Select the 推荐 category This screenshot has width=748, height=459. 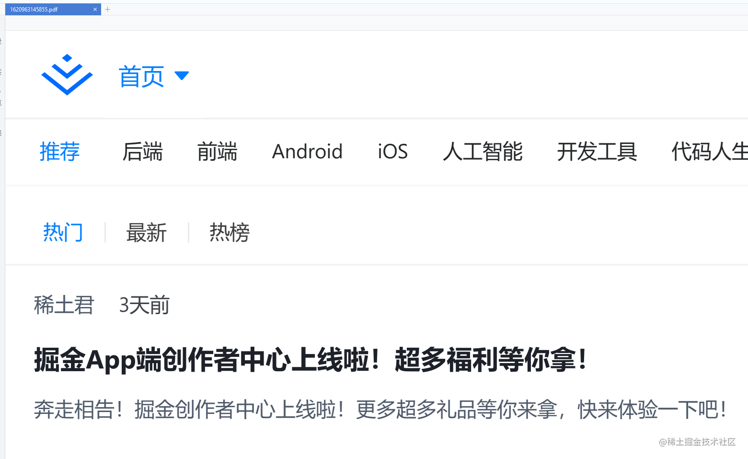[59, 152]
